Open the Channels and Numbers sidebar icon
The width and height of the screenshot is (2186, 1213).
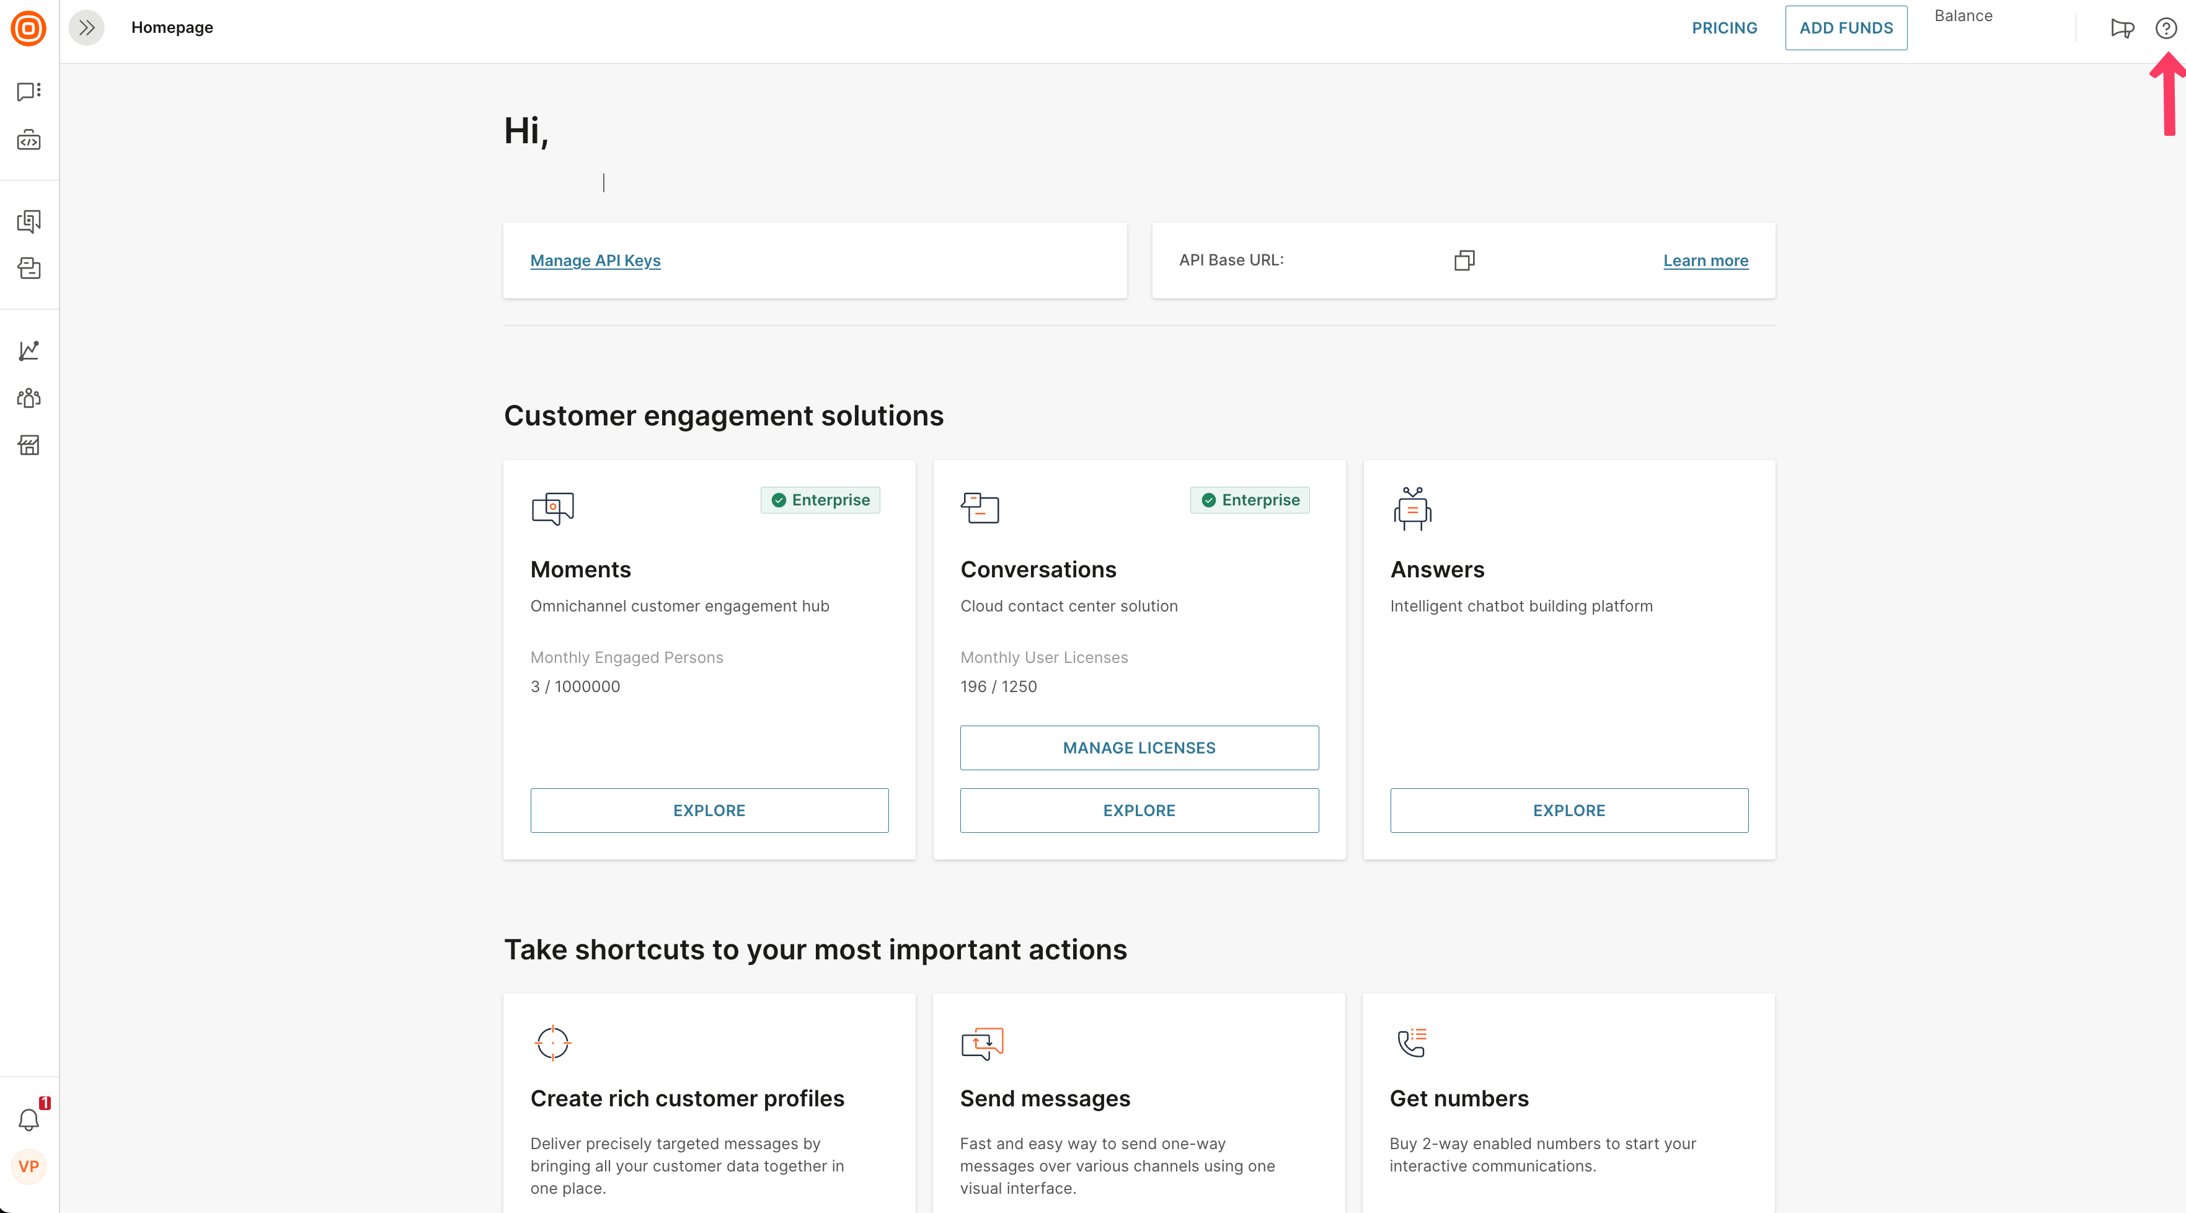(x=29, y=92)
